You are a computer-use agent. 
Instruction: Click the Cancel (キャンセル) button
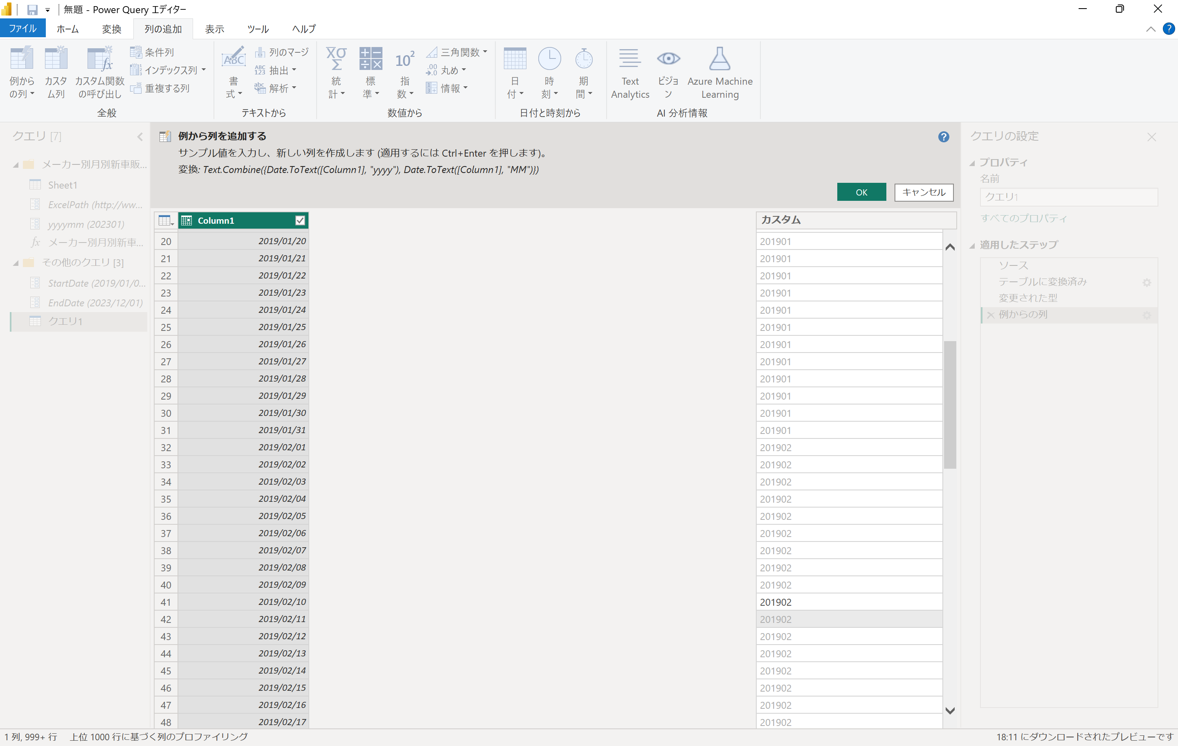pyautogui.click(x=923, y=192)
